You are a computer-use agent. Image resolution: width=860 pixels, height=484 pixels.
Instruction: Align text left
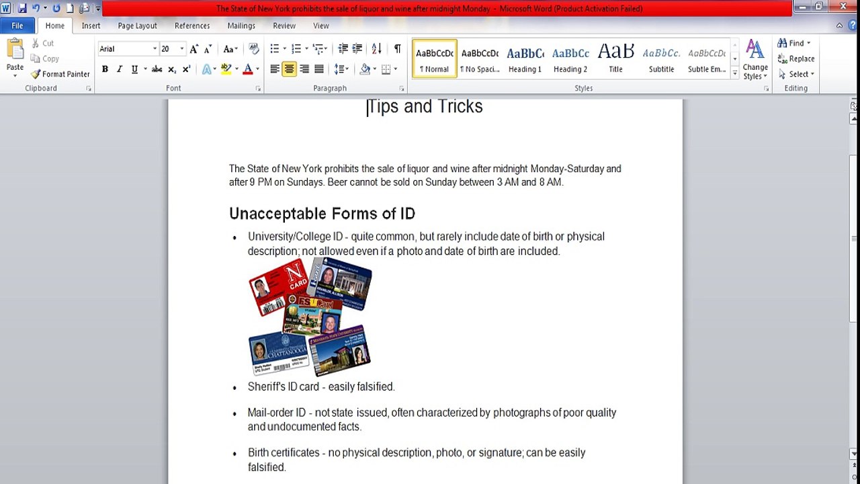pos(275,69)
